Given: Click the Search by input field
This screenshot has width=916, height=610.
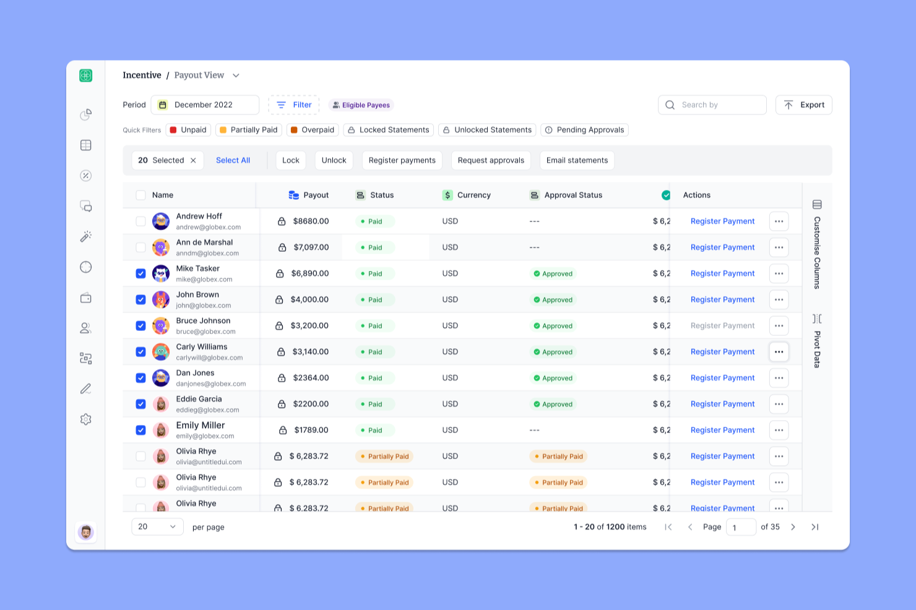Looking at the screenshot, I should point(718,105).
